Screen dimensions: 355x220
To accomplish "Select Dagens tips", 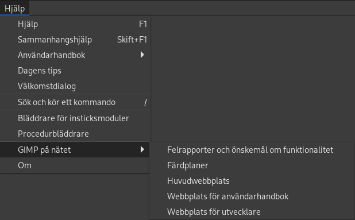I will [75, 71].
